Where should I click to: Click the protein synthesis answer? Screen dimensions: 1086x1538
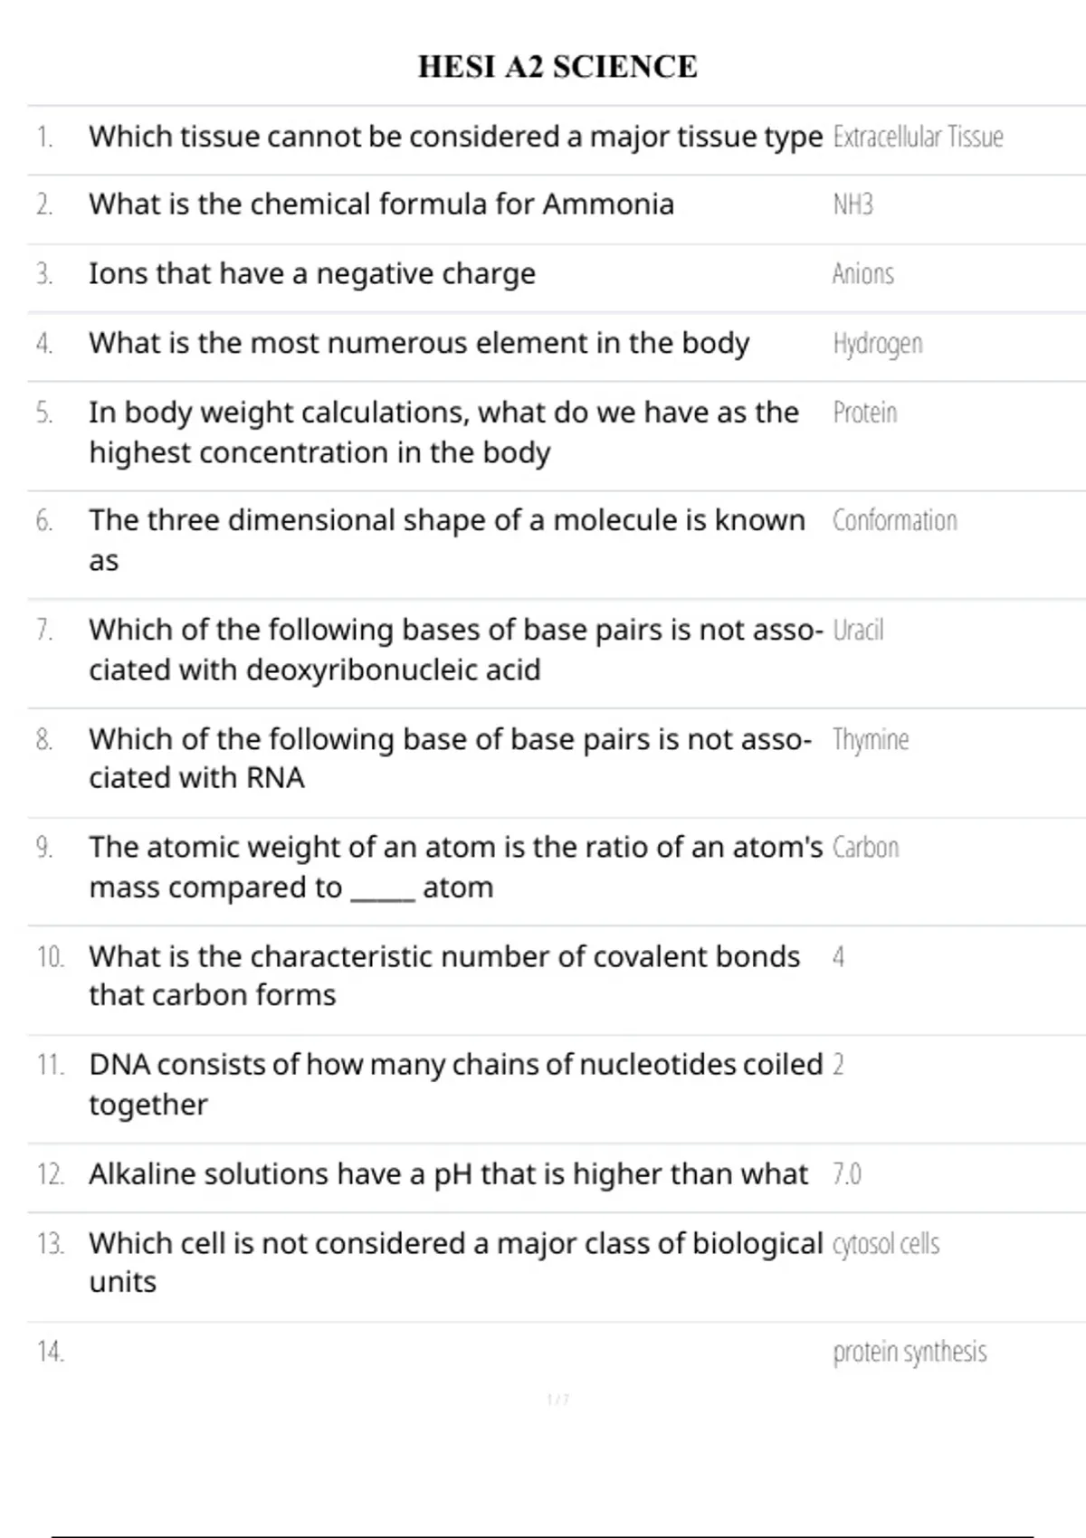point(909,1352)
